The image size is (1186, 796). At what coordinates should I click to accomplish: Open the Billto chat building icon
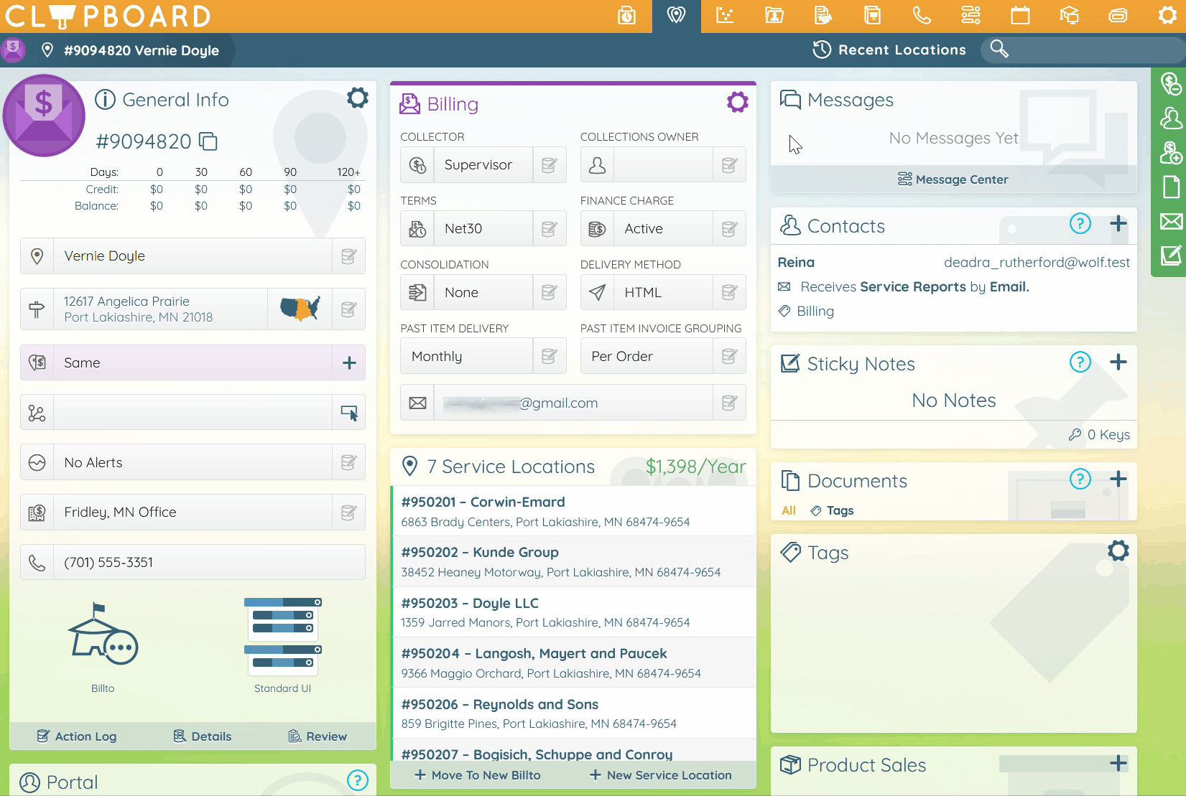point(103,632)
